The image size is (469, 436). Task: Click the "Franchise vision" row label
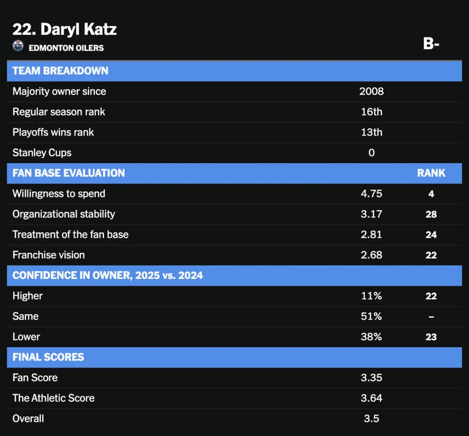49,255
